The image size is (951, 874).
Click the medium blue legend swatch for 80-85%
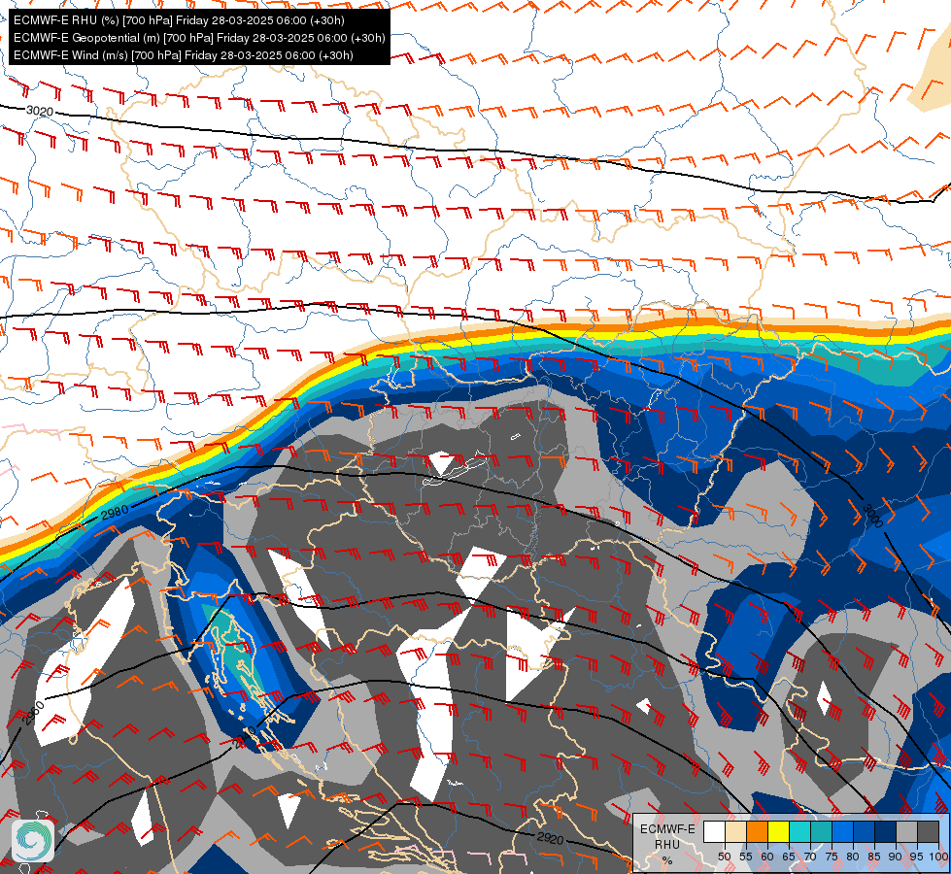point(865,832)
